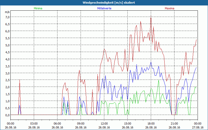Viewport: 208px width, 130px height.
Task: Jump to the 12:00 time label
Action: click(104, 123)
